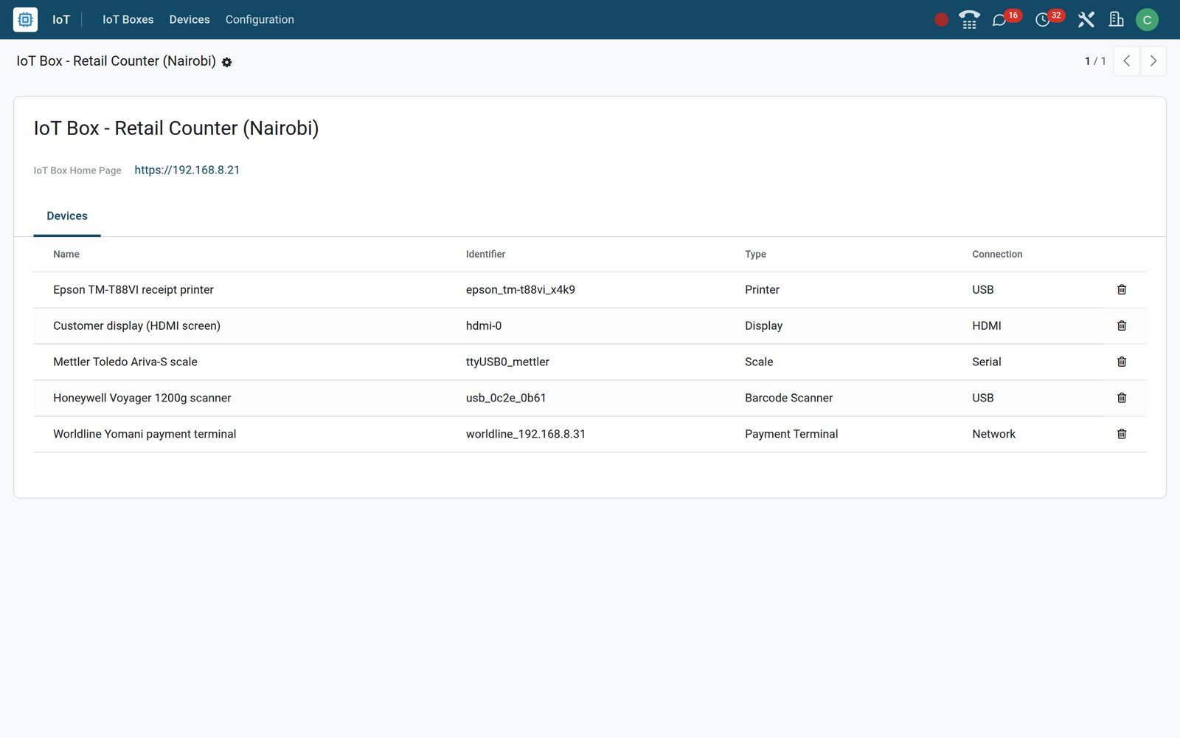Go to next record arrow

[1153, 61]
